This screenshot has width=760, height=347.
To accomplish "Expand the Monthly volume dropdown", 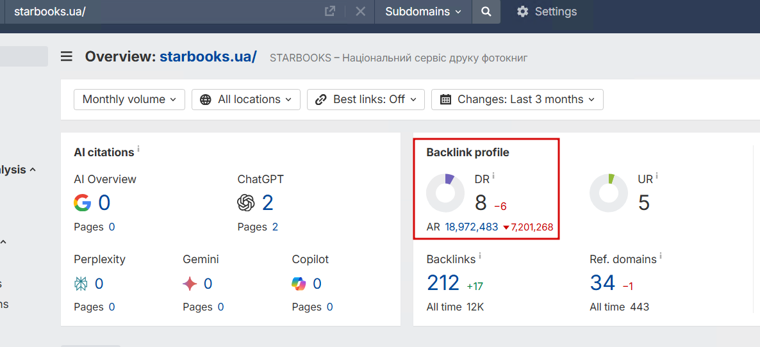I will pyautogui.click(x=129, y=99).
